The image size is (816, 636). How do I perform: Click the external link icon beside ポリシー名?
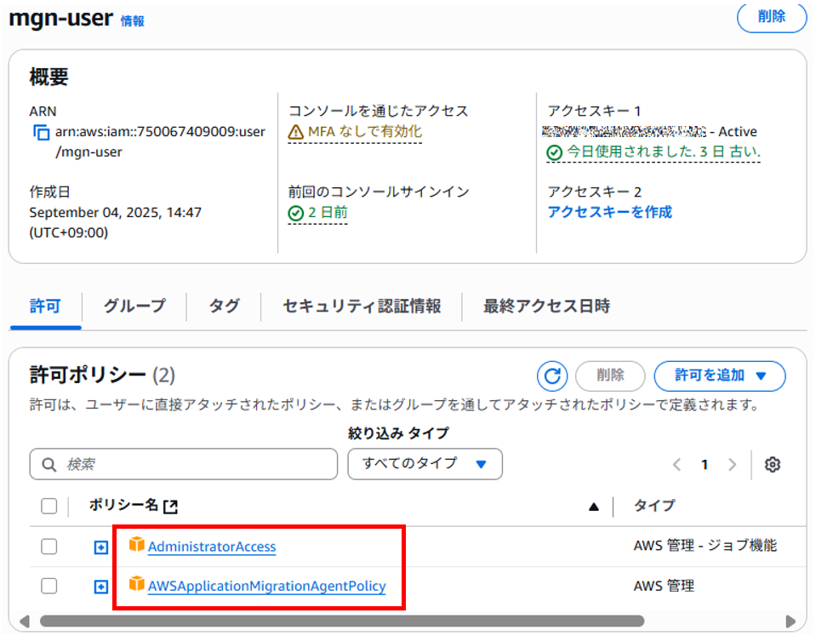click(x=171, y=507)
